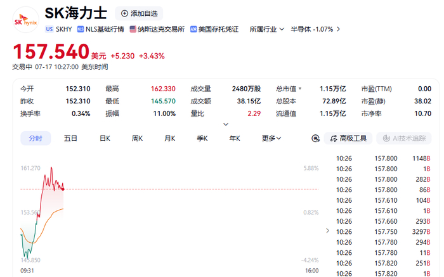The image size is (444, 277).
Task: Click the NLS基础行情 badge icon
Action: [x=81, y=29]
